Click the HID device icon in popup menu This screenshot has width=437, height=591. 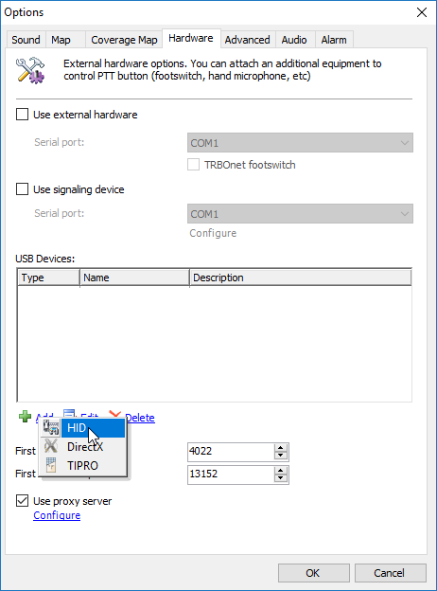[51, 428]
